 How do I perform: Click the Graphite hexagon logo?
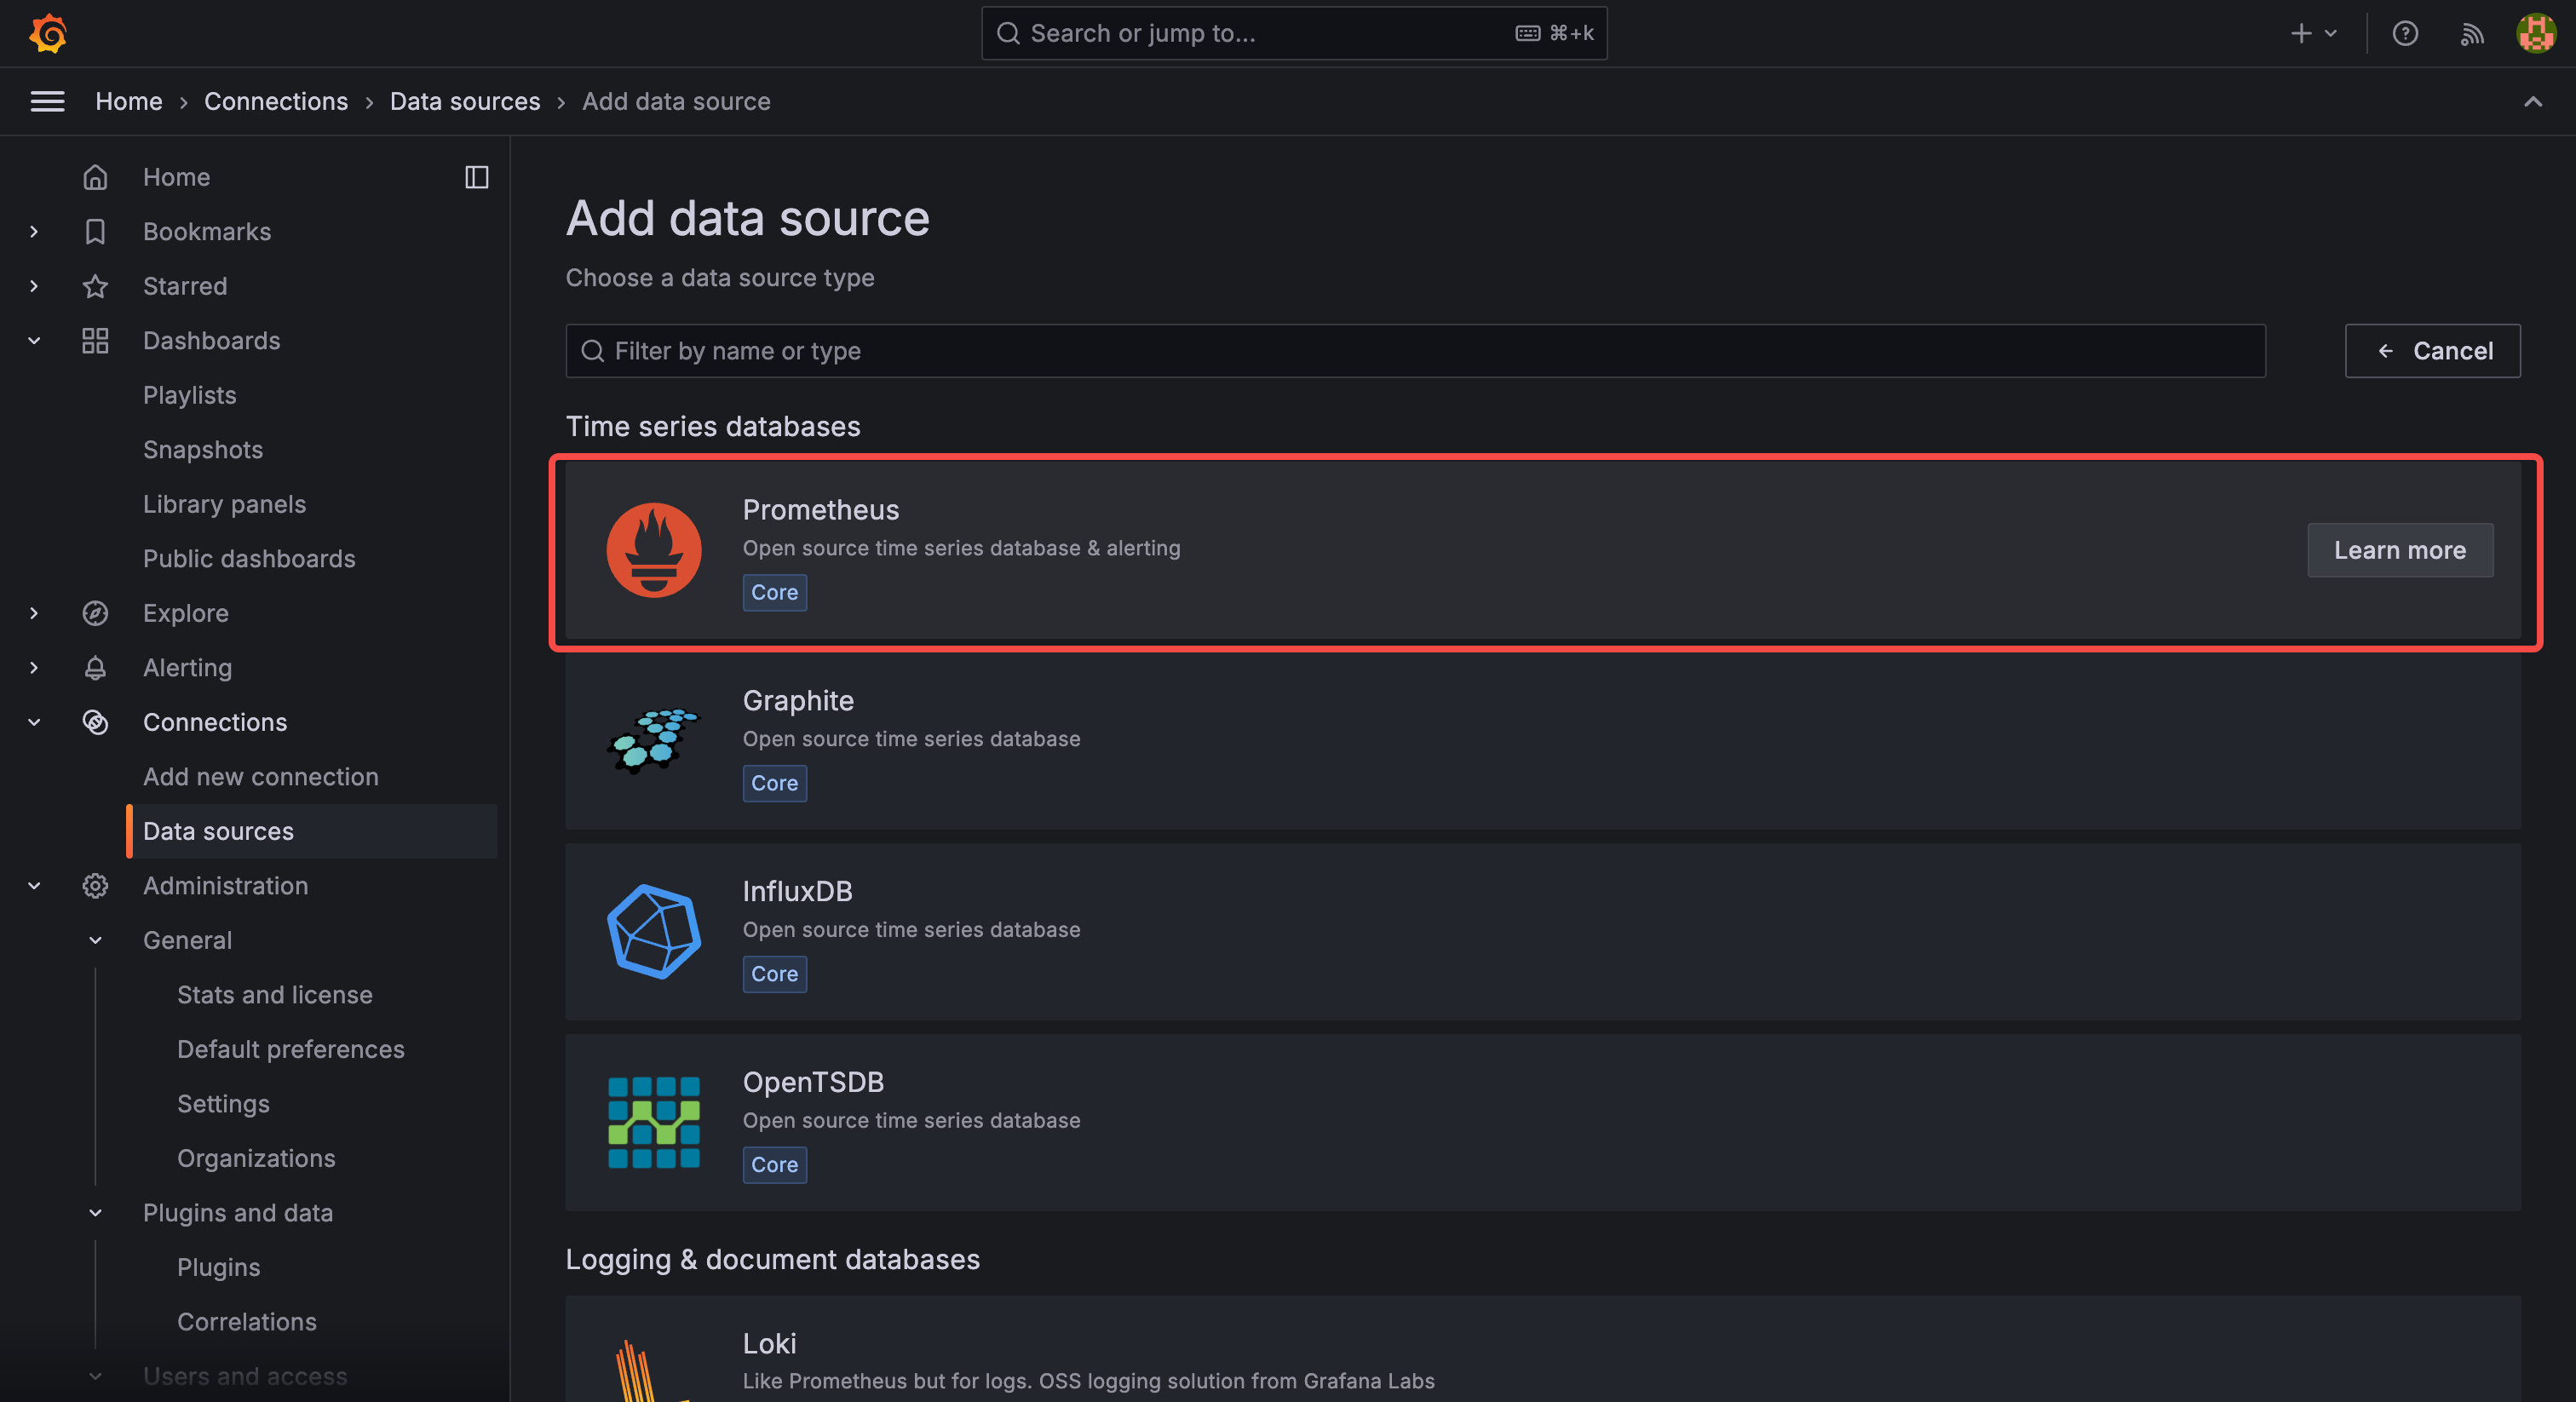click(654, 741)
